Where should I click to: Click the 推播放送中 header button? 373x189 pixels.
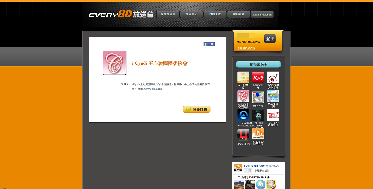pyautogui.click(x=259, y=64)
